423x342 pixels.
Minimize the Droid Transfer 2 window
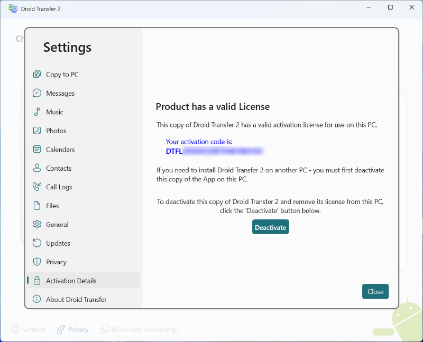coord(369,7)
